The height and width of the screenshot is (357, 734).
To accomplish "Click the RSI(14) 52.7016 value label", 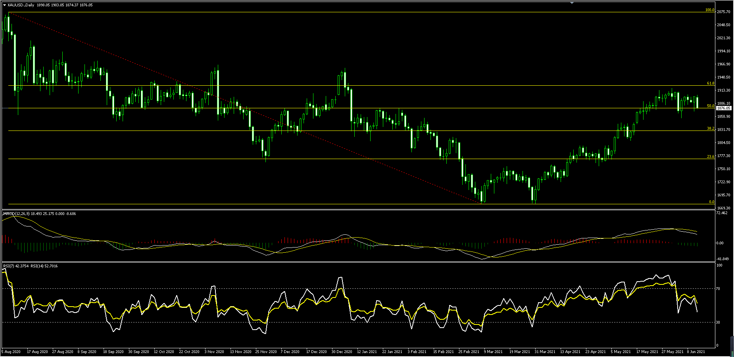I will [x=44, y=266].
